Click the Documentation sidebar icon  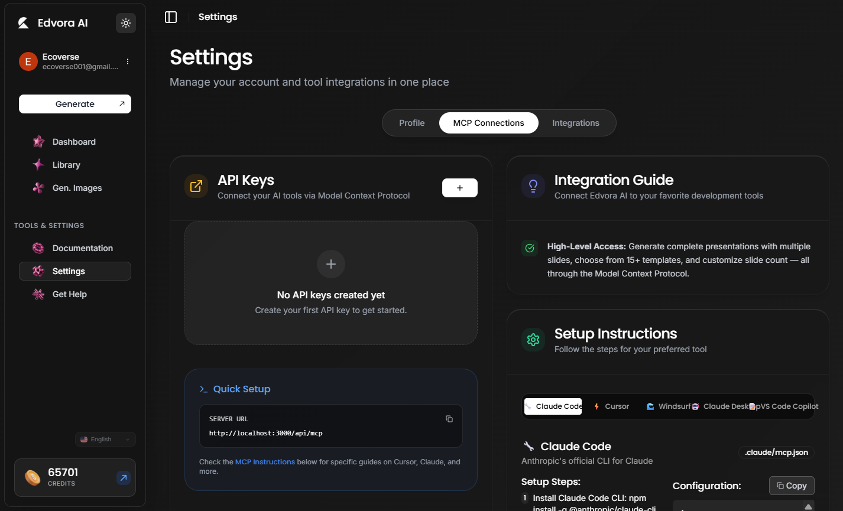tap(38, 248)
